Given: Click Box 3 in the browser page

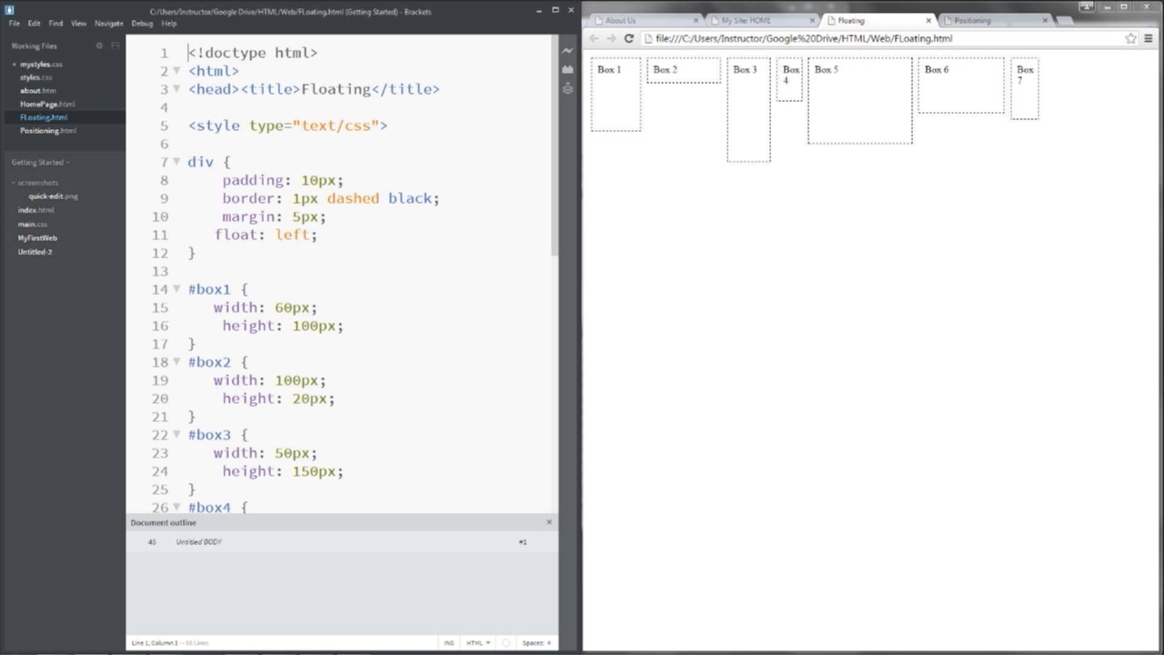Looking at the screenshot, I should pos(748,110).
